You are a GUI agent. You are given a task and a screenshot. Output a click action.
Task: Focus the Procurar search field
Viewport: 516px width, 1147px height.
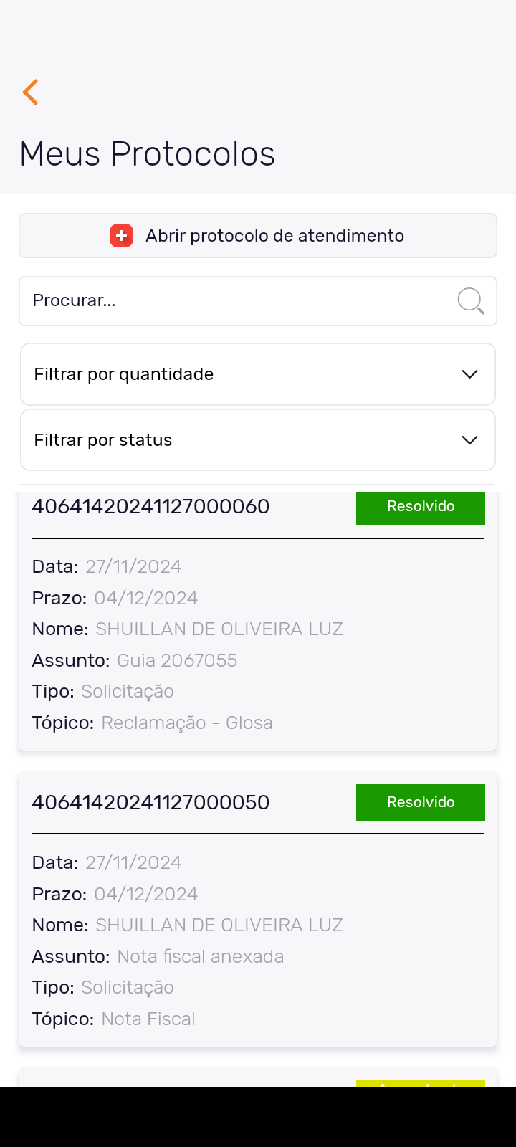click(x=236, y=301)
